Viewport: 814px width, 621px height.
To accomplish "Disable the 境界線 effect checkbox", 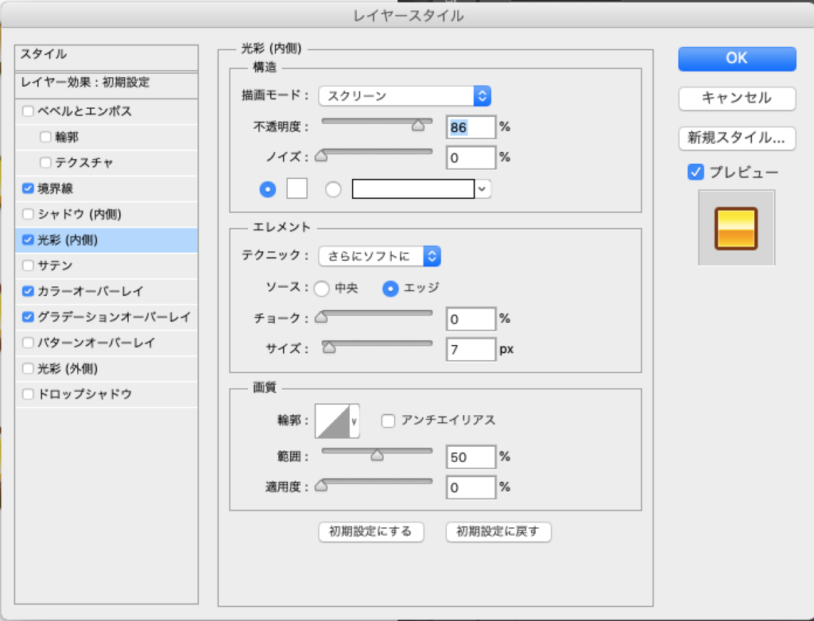I will coord(29,188).
